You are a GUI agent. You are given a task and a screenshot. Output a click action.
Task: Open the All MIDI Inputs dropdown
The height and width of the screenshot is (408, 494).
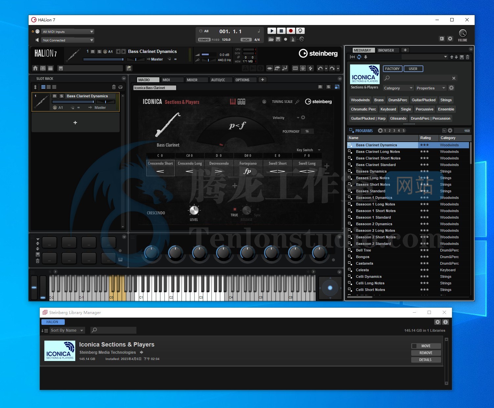[68, 32]
